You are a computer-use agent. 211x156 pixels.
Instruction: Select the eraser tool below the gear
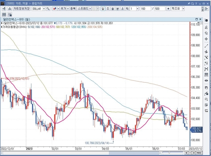click(x=206, y=27)
